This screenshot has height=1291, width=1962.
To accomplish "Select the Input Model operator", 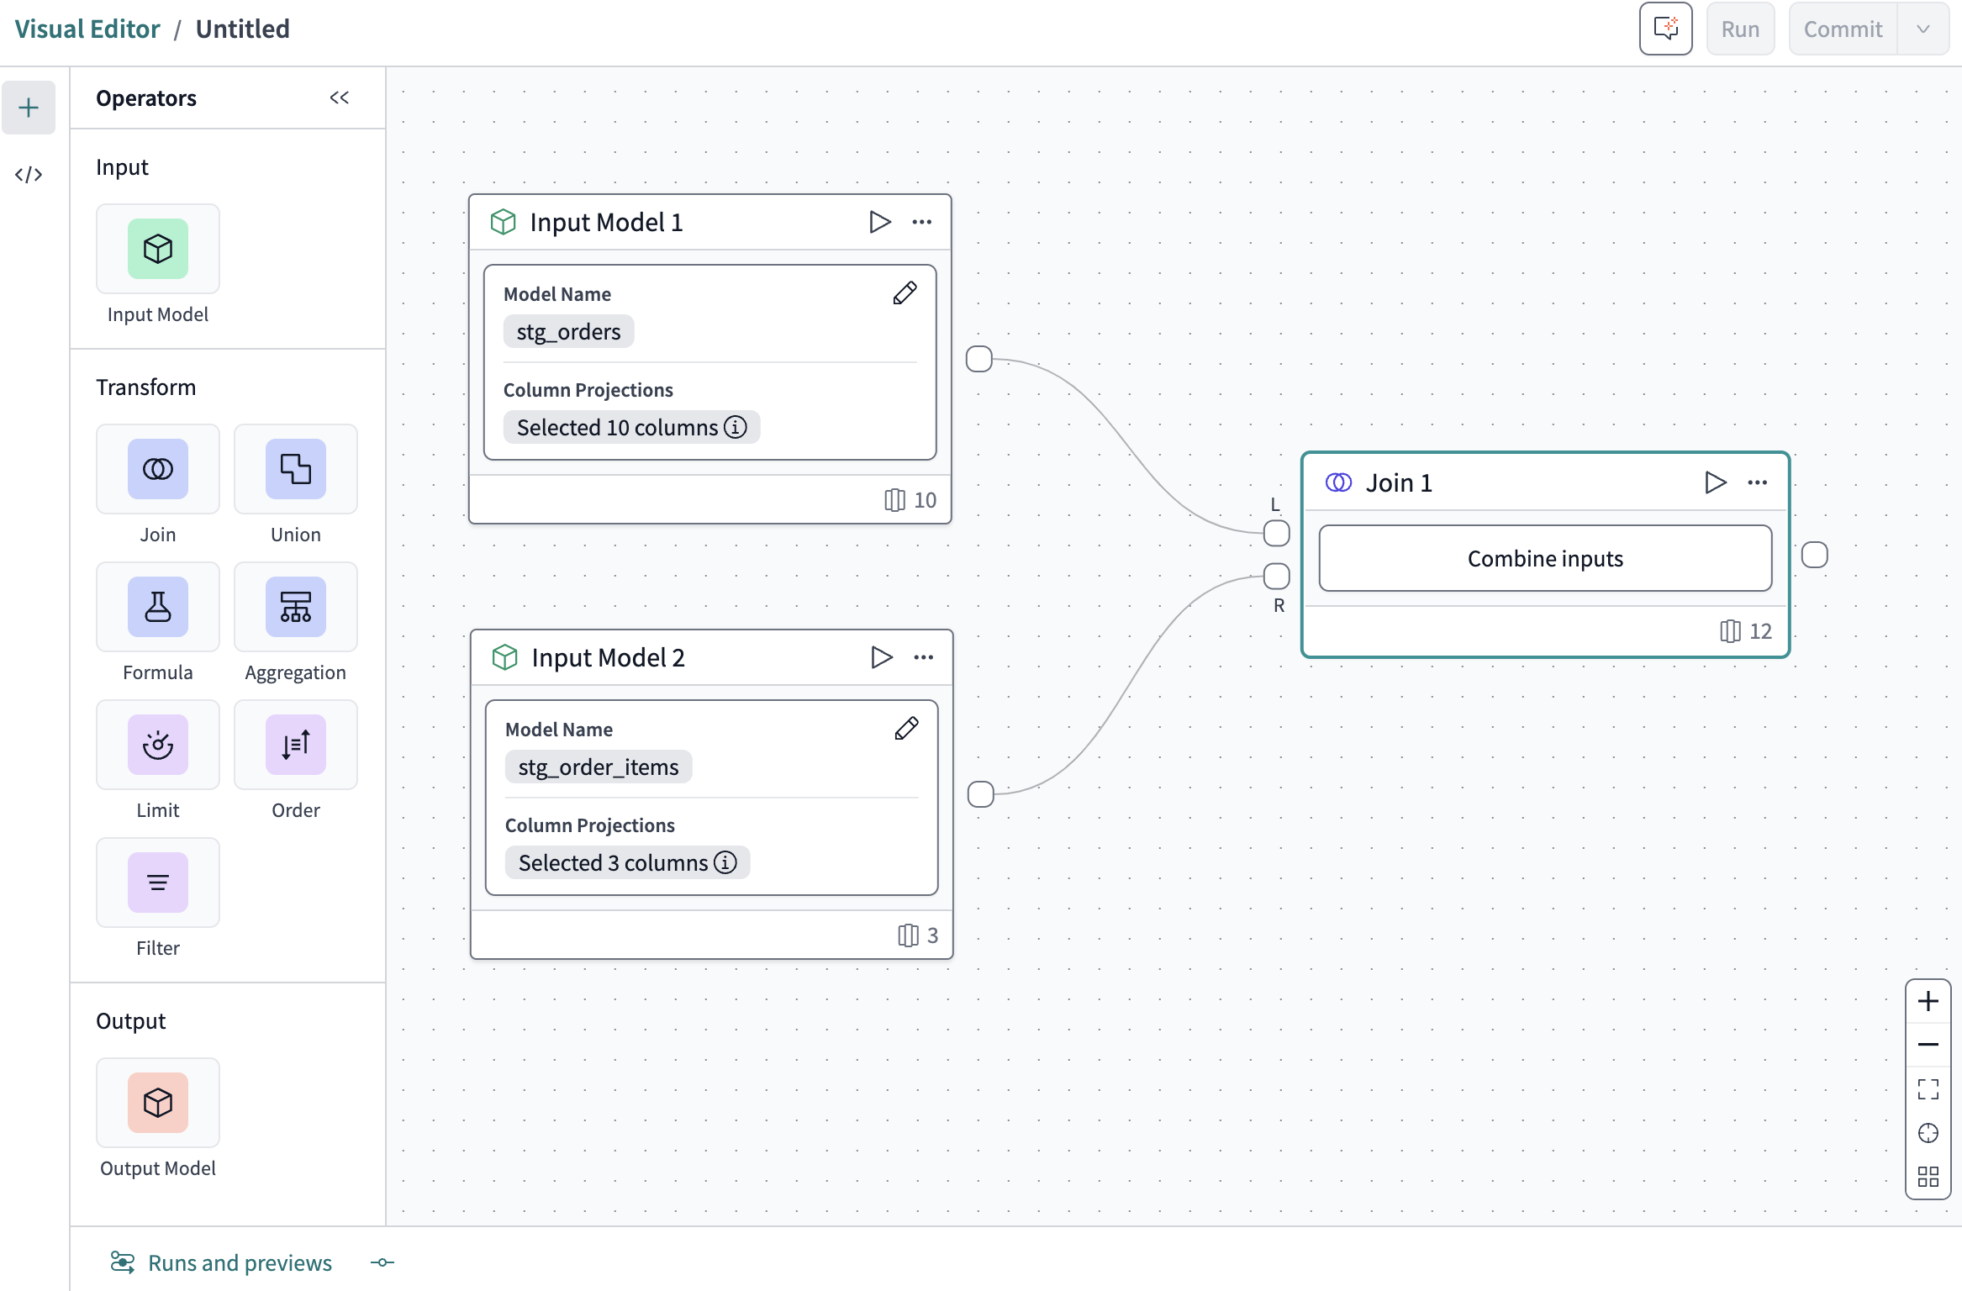I will 157,249.
